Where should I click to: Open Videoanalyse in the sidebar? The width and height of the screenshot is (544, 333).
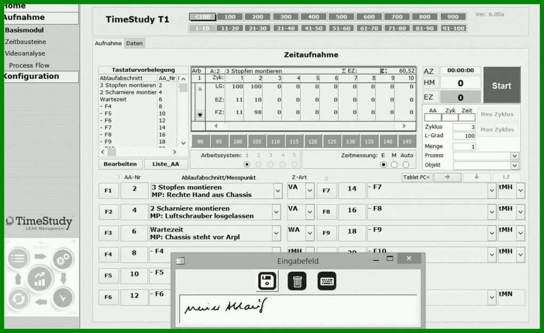25,53
